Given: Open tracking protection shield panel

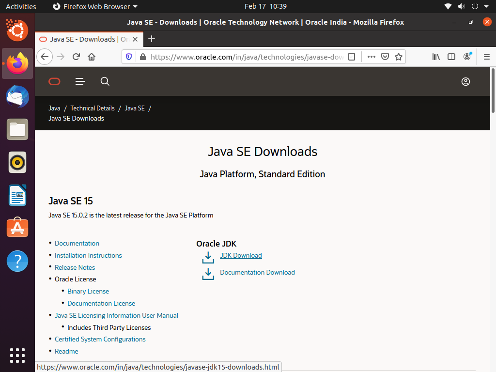Looking at the screenshot, I should (129, 57).
